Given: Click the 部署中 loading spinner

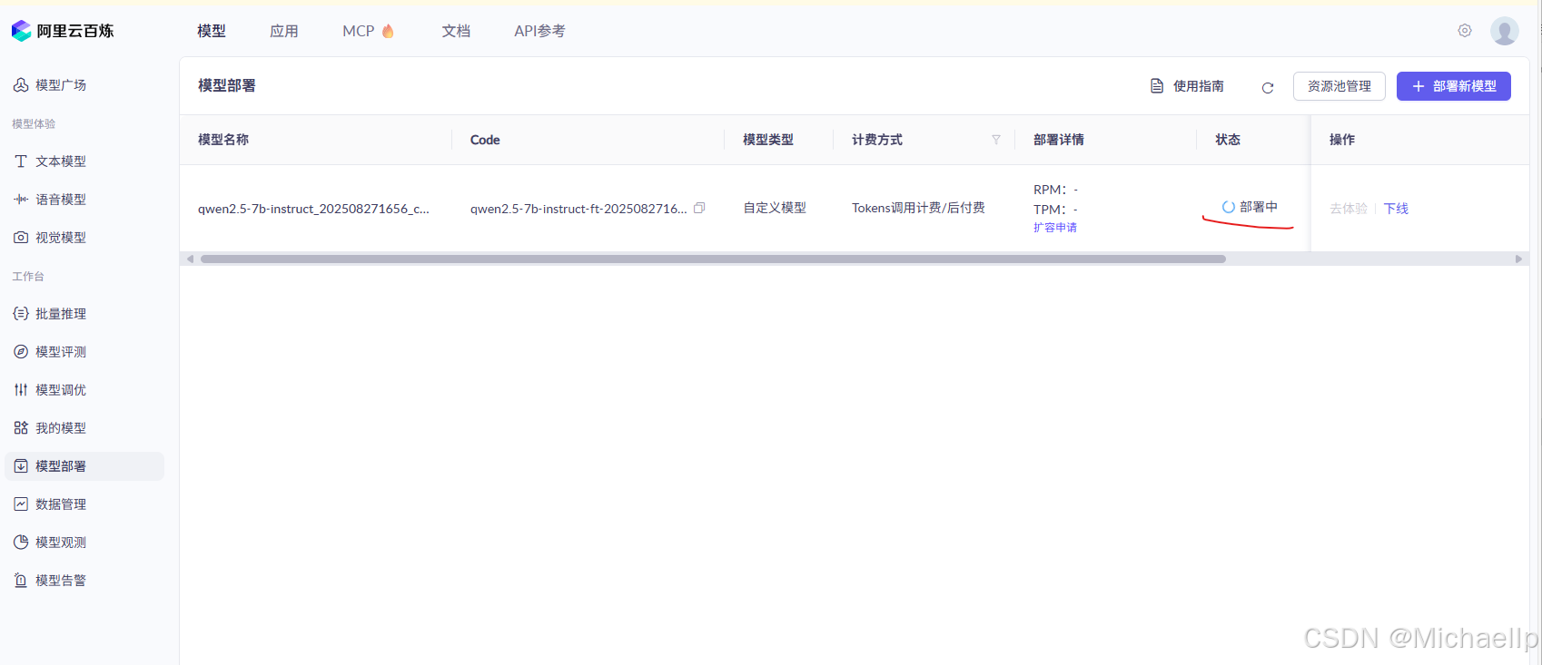Looking at the screenshot, I should tap(1229, 207).
